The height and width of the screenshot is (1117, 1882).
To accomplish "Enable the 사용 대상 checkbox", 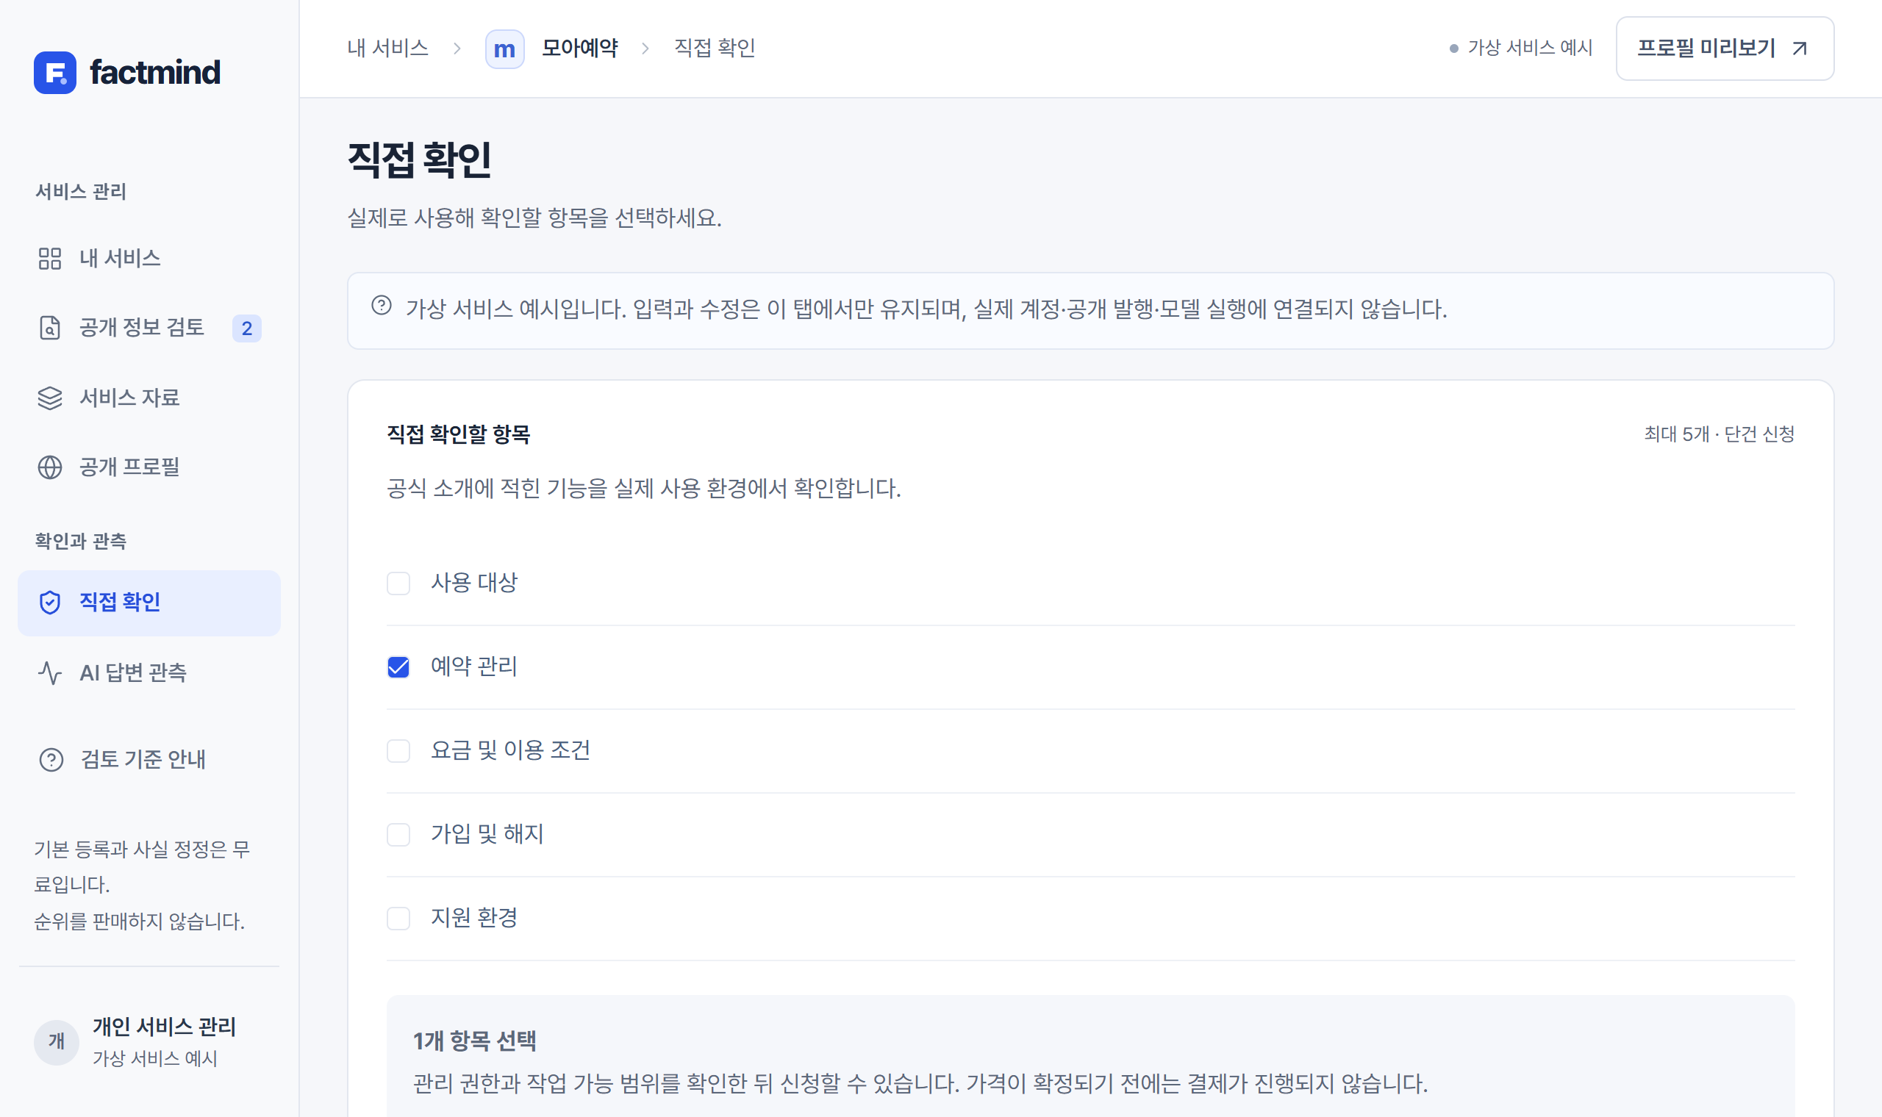I will [x=398, y=583].
